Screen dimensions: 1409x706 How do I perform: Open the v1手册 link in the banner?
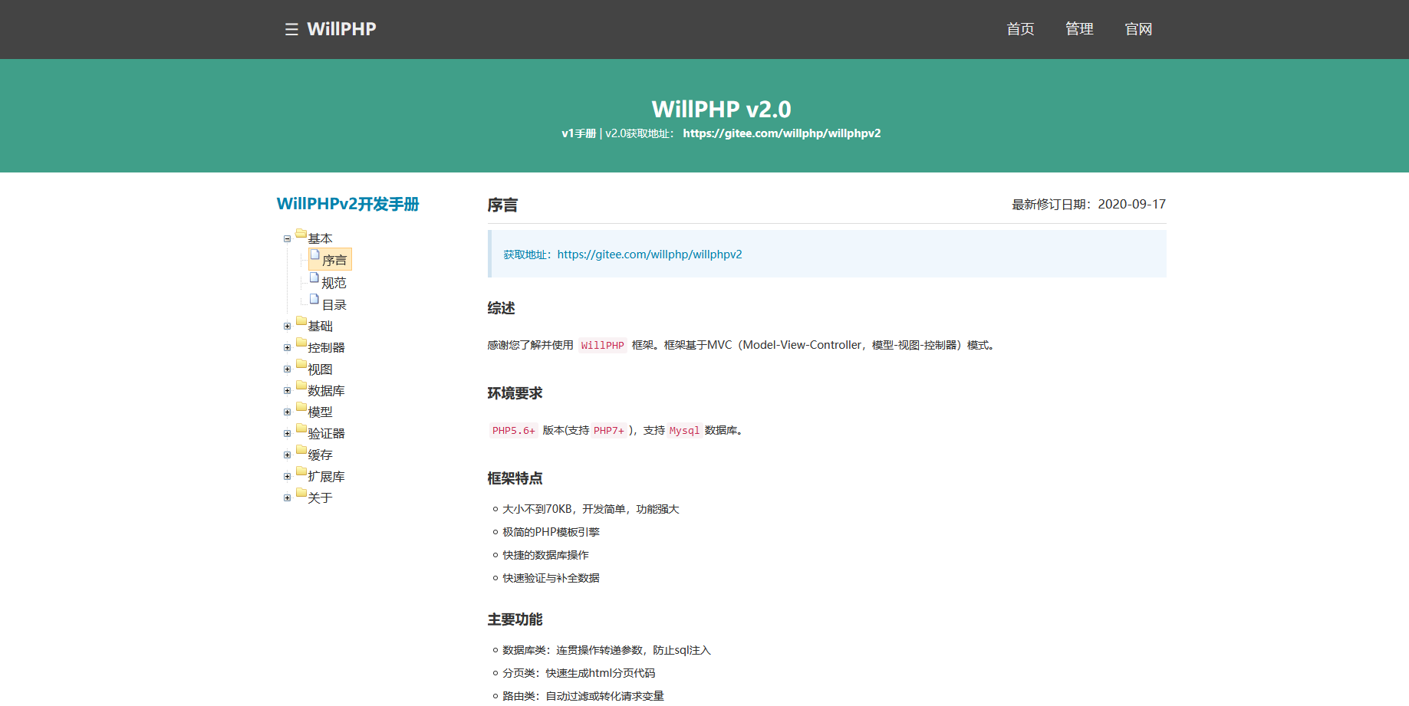click(578, 133)
